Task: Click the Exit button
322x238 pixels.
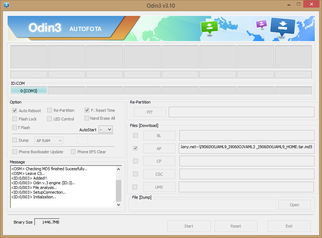Action: [289, 226]
